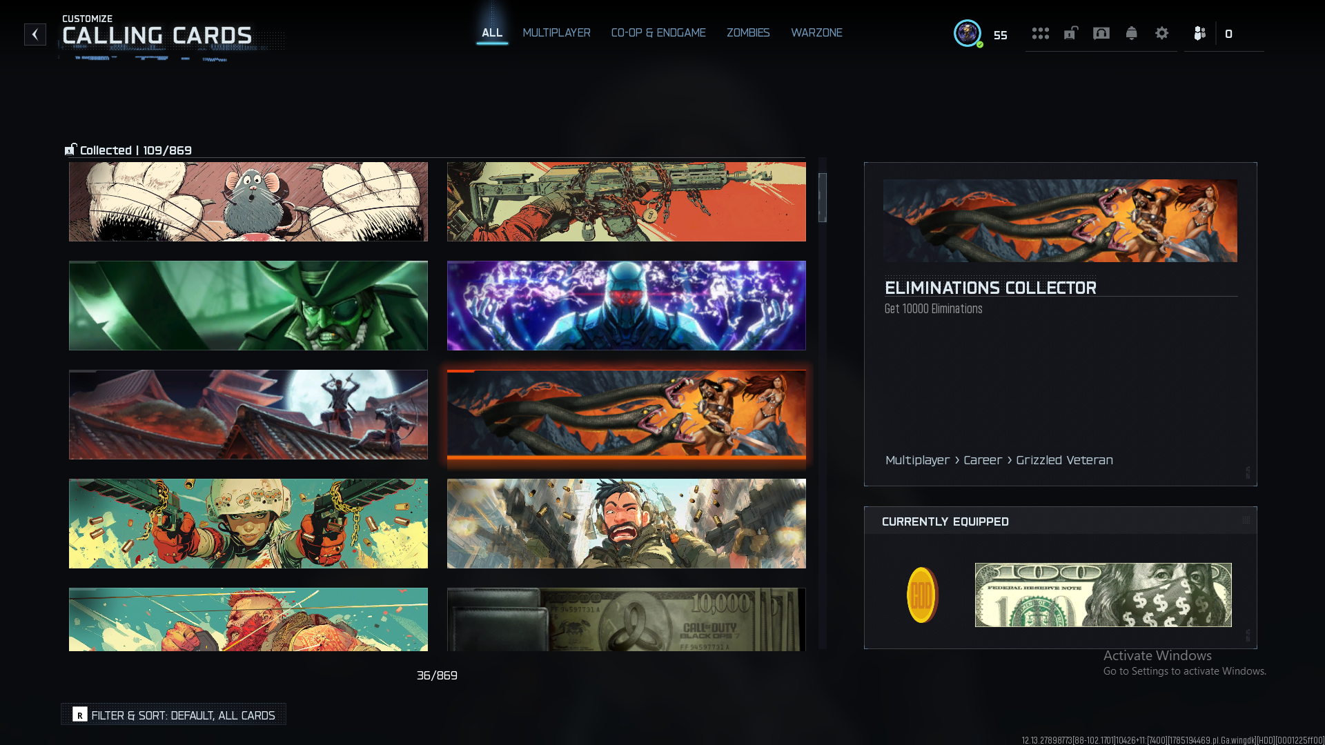Click the 'Career' breadcrumb text
This screenshot has height=745, width=1325.
pyautogui.click(x=983, y=460)
